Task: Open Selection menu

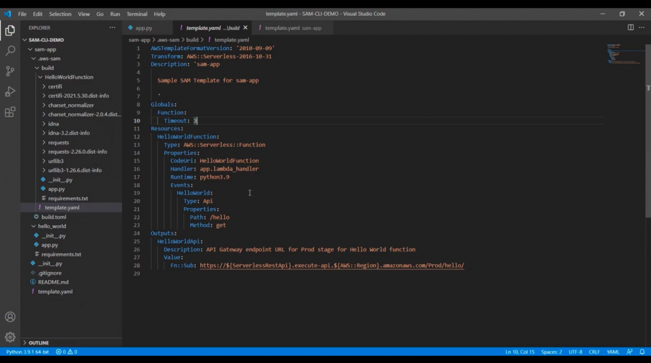Action: click(x=60, y=14)
